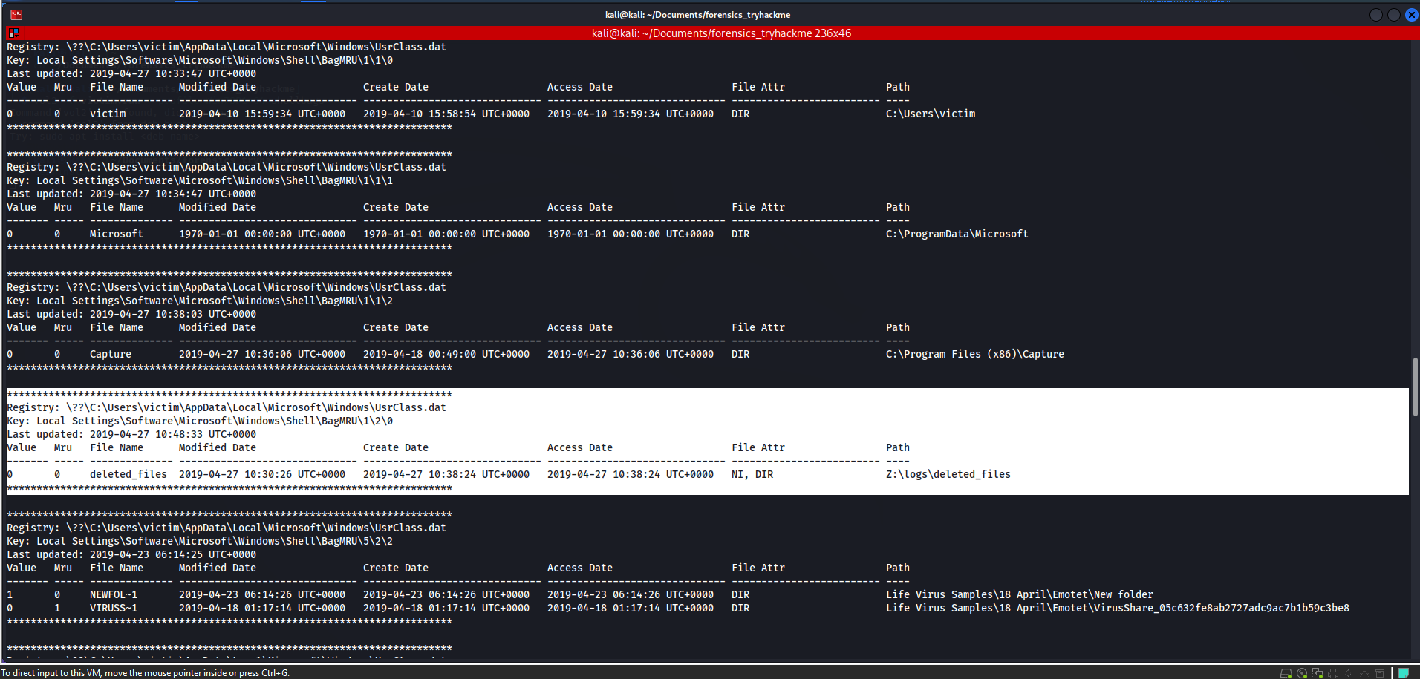Click the maximize circle in the titlebar
The image size is (1420, 679).
(x=1394, y=14)
